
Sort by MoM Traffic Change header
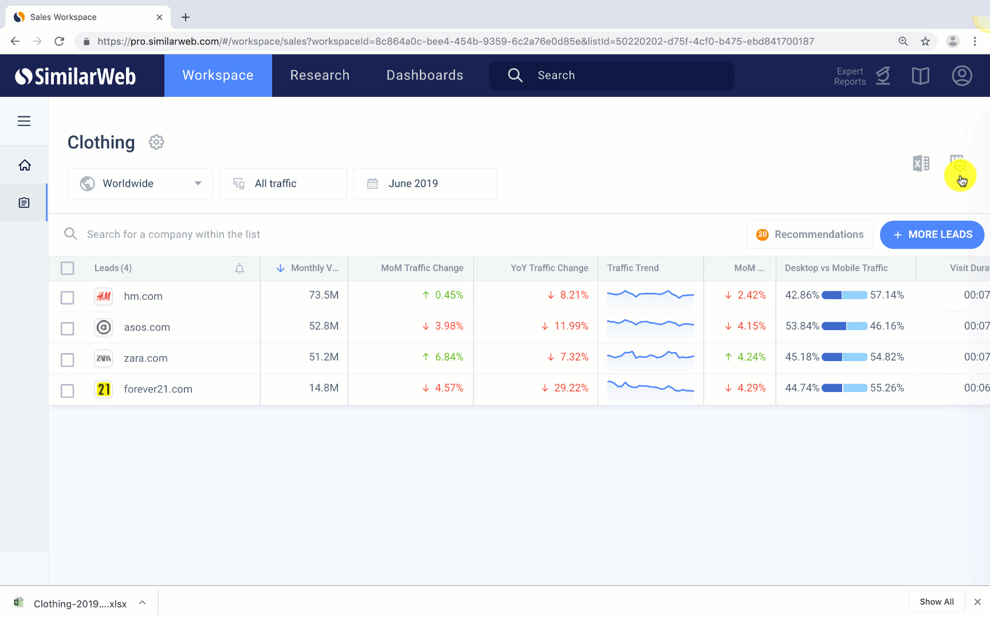[x=422, y=268]
